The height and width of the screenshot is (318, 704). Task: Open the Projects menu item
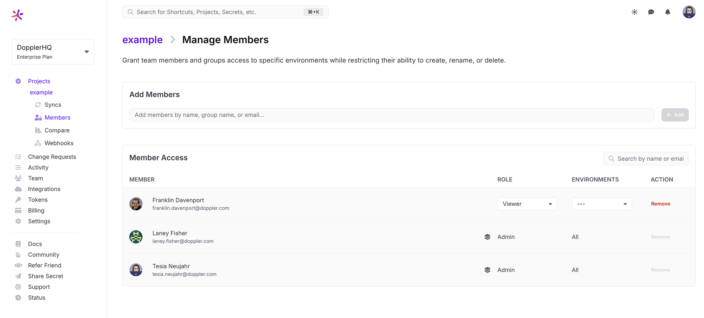pyautogui.click(x=39, y=81)
